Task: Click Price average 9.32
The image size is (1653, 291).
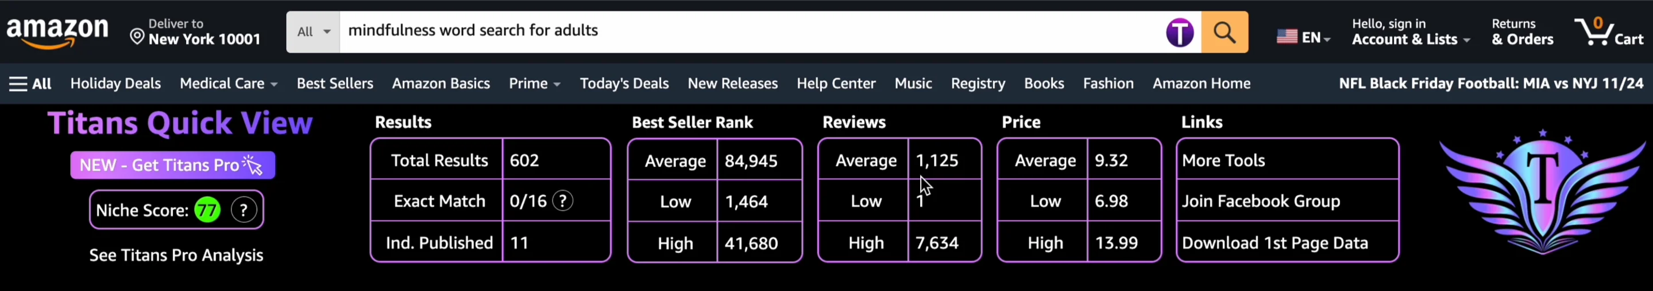Action: coord(1111,160)
